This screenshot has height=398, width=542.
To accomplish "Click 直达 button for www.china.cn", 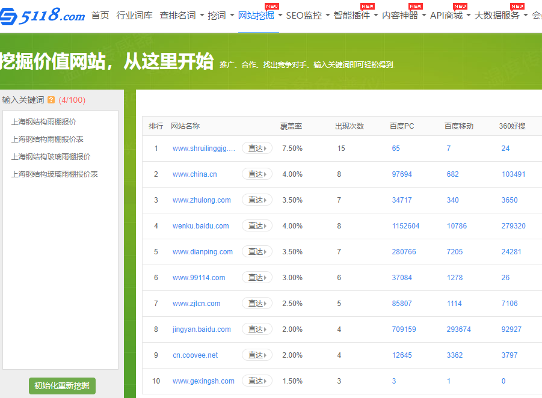I will (257, 174).
